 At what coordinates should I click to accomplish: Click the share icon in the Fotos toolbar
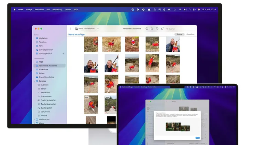click(x=152, y=29)
